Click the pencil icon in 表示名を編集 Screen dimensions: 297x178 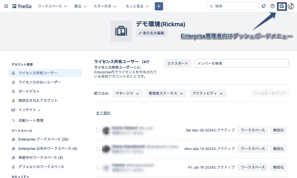point(140,33)
